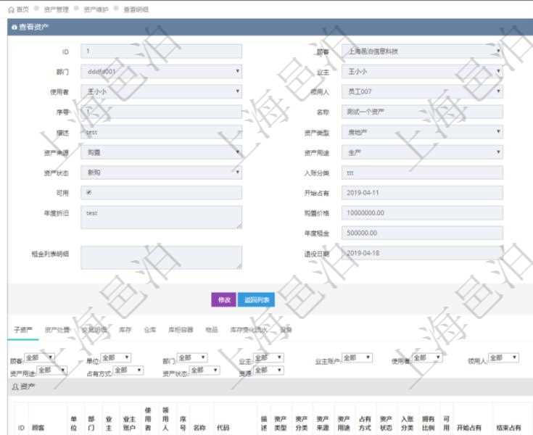The image size is (533, 435).
Task: Switch to the 库存 tab
Action: [x=125, y=329]
